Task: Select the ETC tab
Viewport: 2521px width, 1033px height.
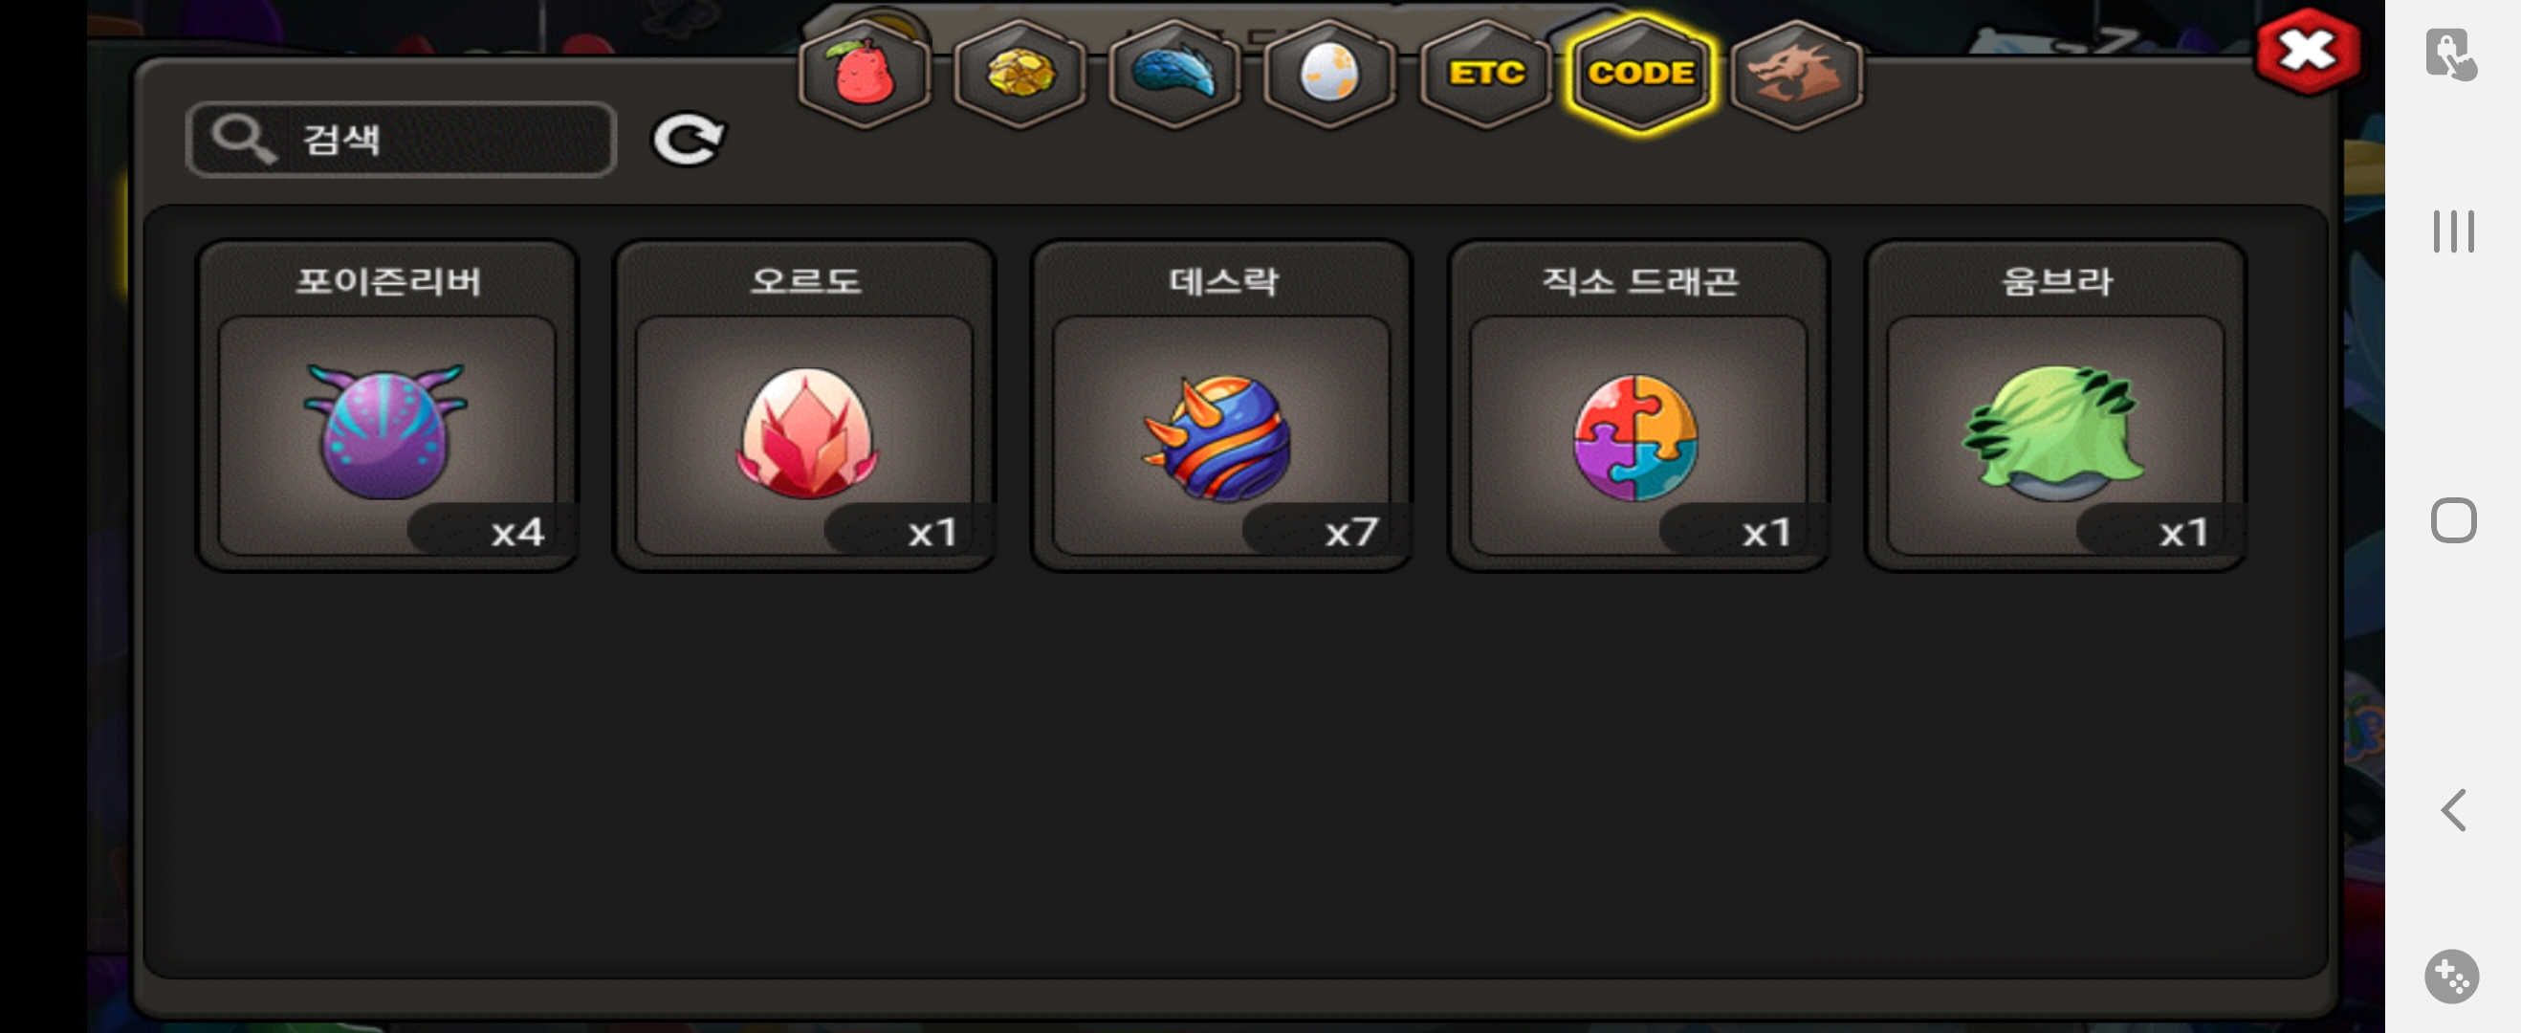Action: (1485, 74)
